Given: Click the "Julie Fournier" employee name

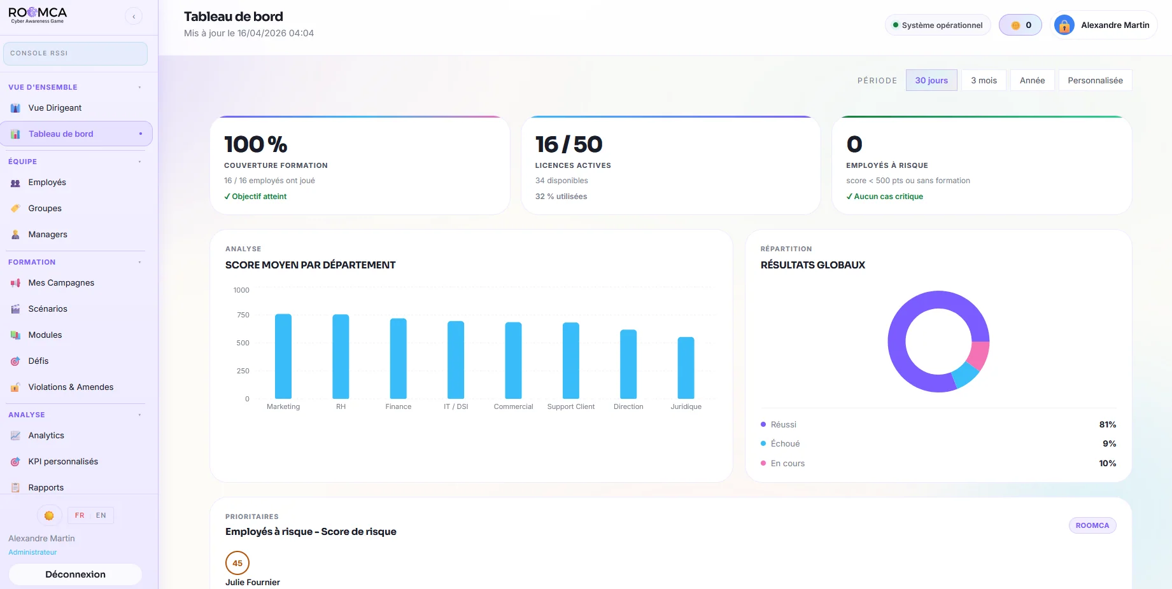Looking at the screenshot, I should point(253,583).
